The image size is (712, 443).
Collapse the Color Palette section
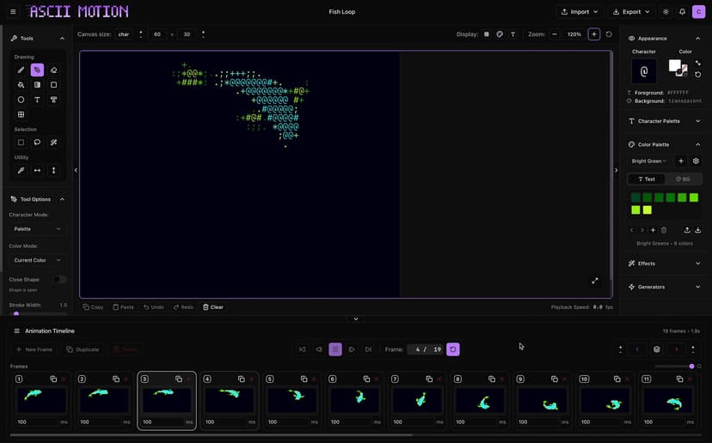(x=698, y=144)
